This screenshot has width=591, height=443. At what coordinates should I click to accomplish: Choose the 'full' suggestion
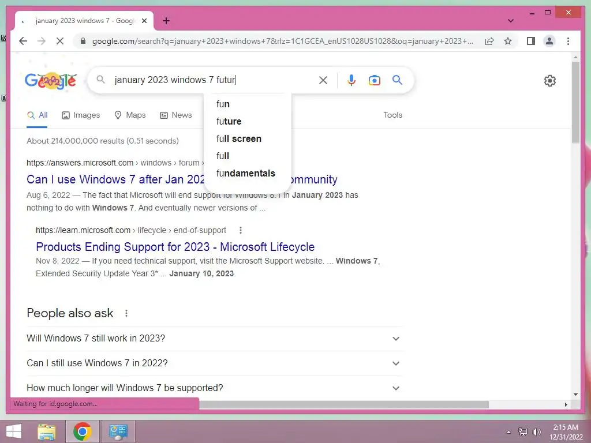(248, 156)
